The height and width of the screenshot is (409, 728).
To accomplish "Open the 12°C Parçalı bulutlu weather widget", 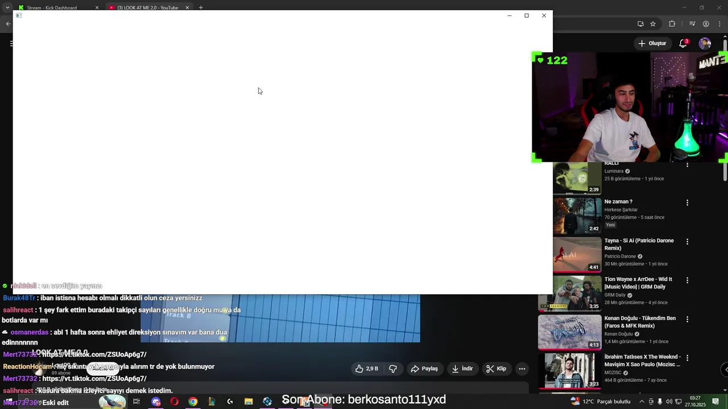I will coord(601,402).
